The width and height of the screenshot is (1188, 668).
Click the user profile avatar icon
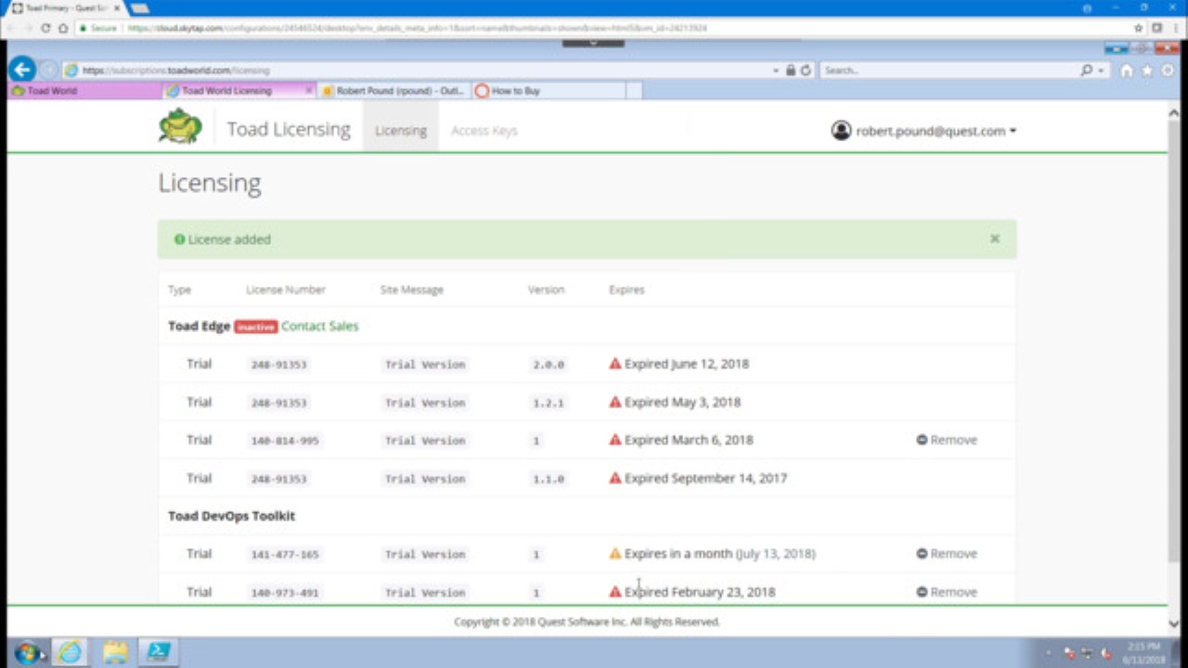[841, 130]
